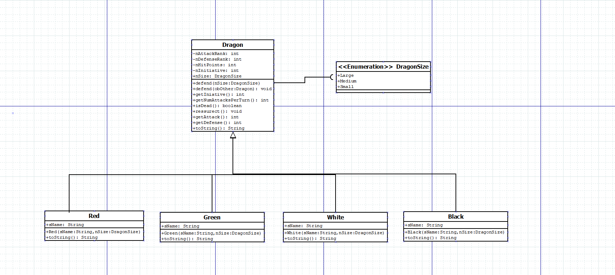Click the inheritance arrowhead below Dragon
615x275 pixels.
[x=233, y=135]
